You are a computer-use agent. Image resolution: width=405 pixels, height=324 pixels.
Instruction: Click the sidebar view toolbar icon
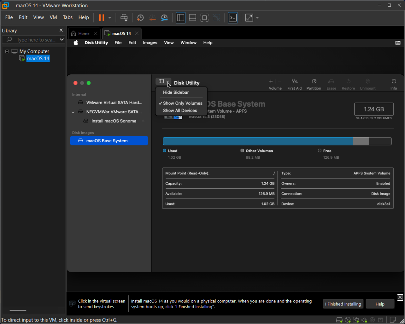[161, 81]
